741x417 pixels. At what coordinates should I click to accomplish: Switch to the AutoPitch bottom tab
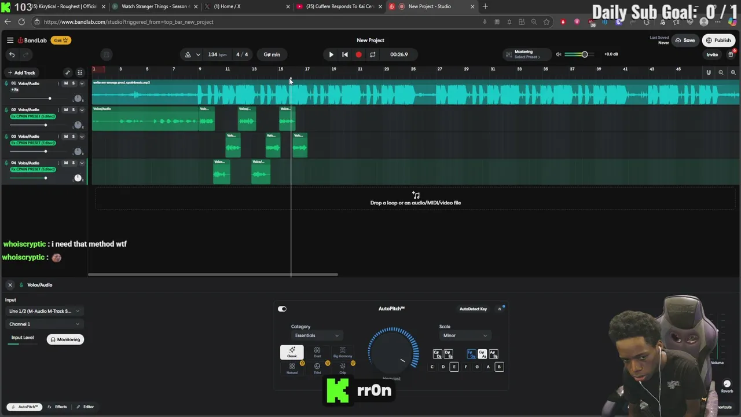point(24,407)
